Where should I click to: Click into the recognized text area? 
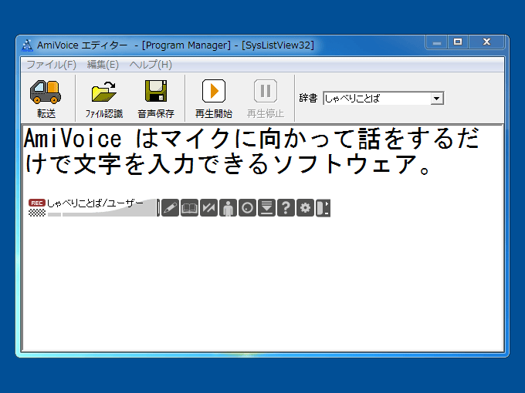[x=262, y=237]
